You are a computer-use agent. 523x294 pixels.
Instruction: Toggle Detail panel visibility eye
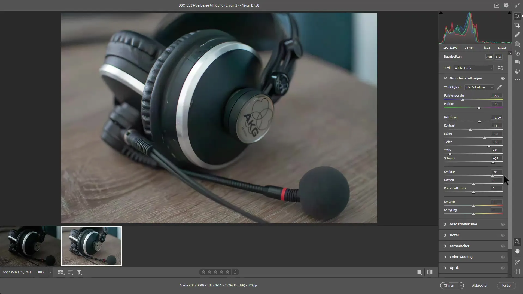coord(503,235)
